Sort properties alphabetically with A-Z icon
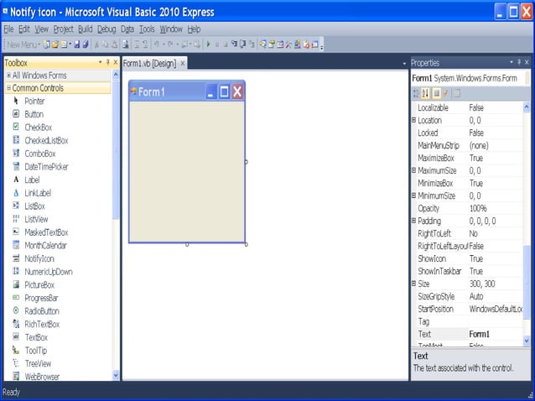Screen dimensions: 535x401 [426, 93]
